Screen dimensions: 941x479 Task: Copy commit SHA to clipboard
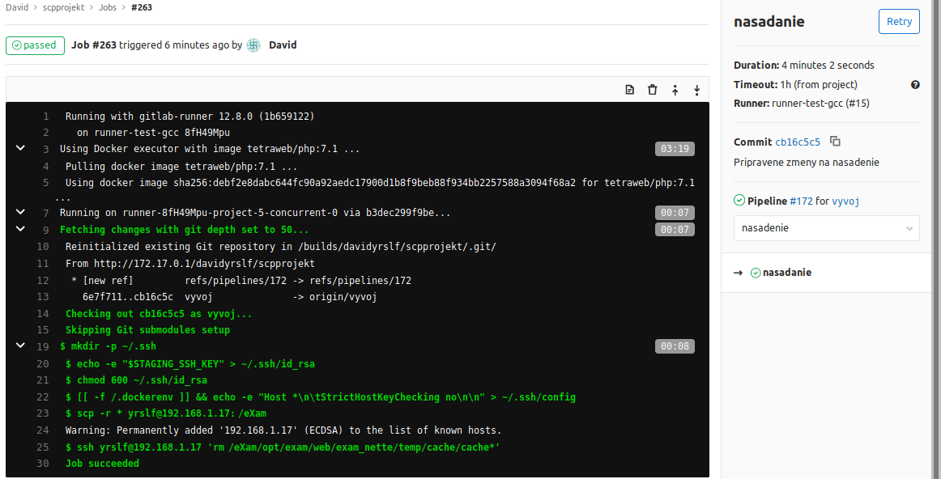tap(835, 142)
